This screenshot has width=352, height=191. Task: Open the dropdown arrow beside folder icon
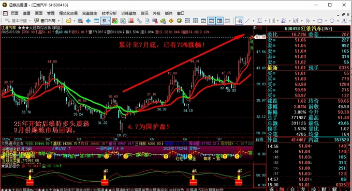[75, 21]
